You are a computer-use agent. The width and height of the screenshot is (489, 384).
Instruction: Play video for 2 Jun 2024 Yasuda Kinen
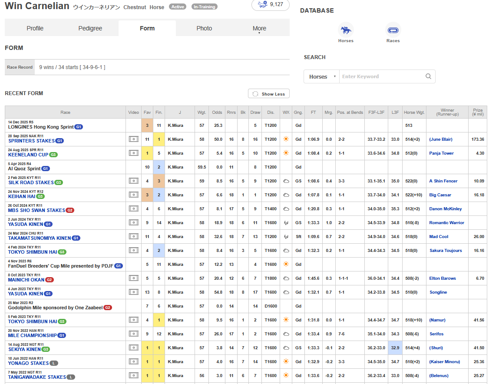pyautogui.click(x=133, y=223)
